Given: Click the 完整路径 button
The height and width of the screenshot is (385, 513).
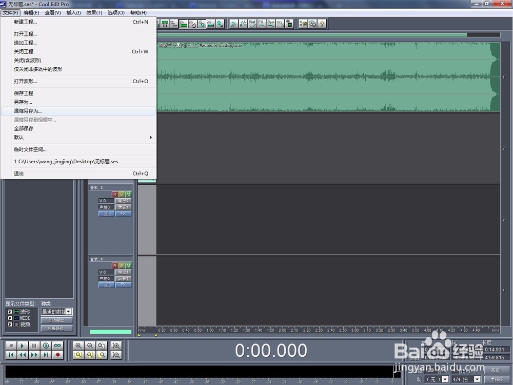Looking at the screenshot, I should point(56,328).
